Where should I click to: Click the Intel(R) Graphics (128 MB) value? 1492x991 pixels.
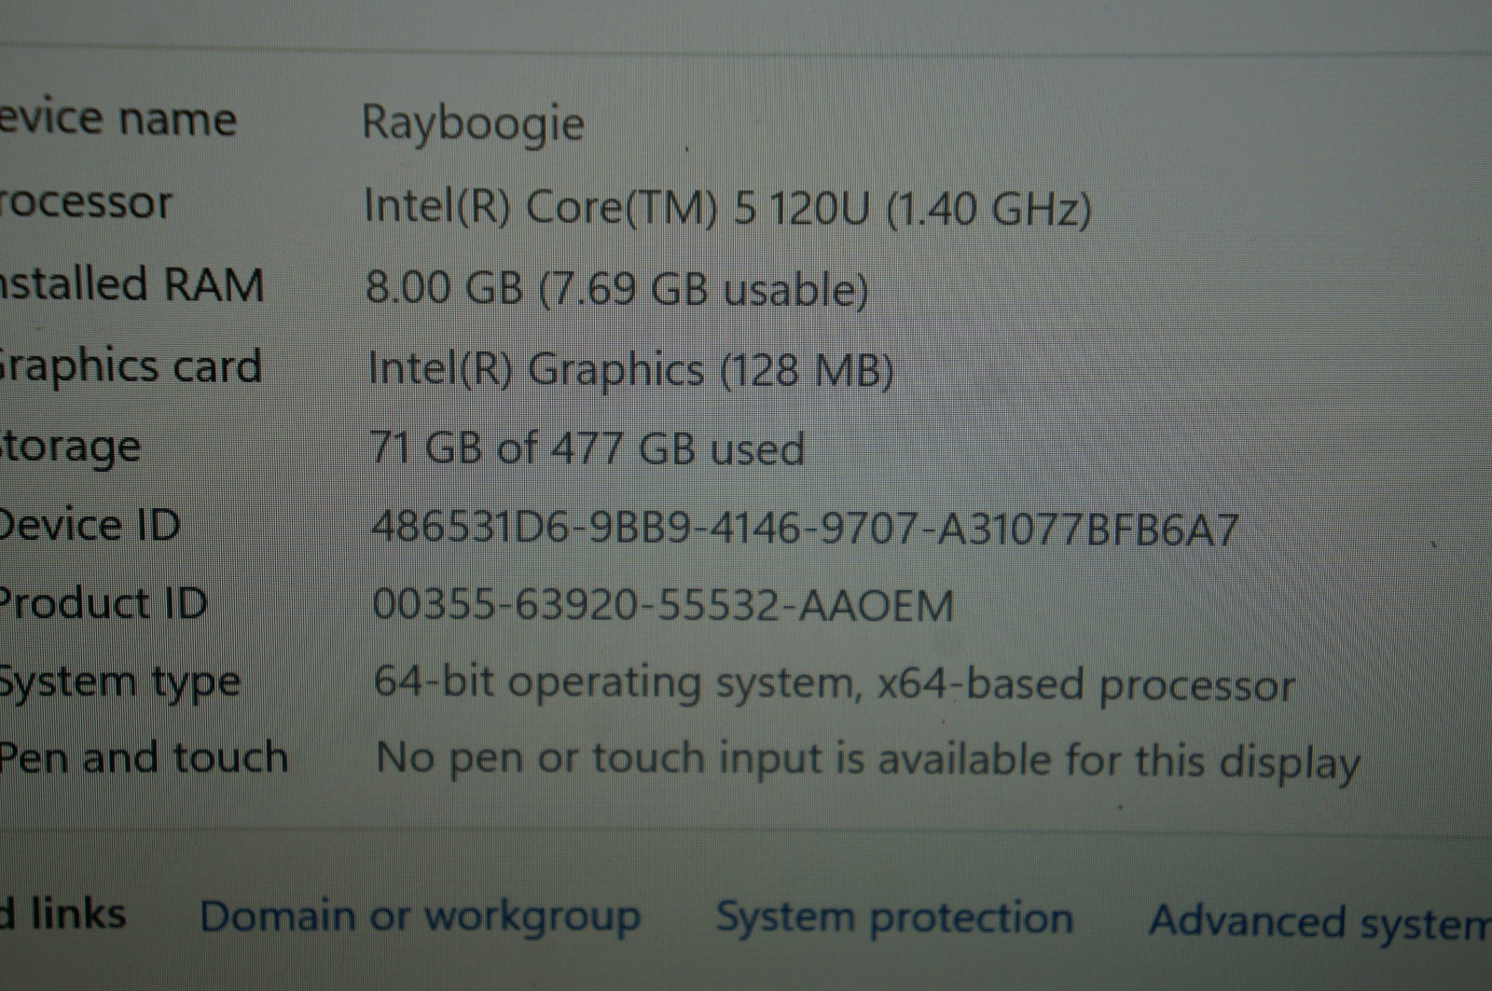tap(630, 369)
